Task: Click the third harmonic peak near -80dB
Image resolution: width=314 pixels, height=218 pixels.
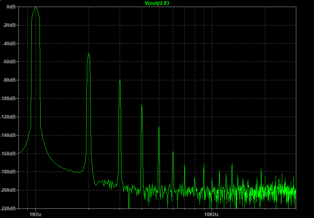Action: pyautogui.click(x=120, y=80)
